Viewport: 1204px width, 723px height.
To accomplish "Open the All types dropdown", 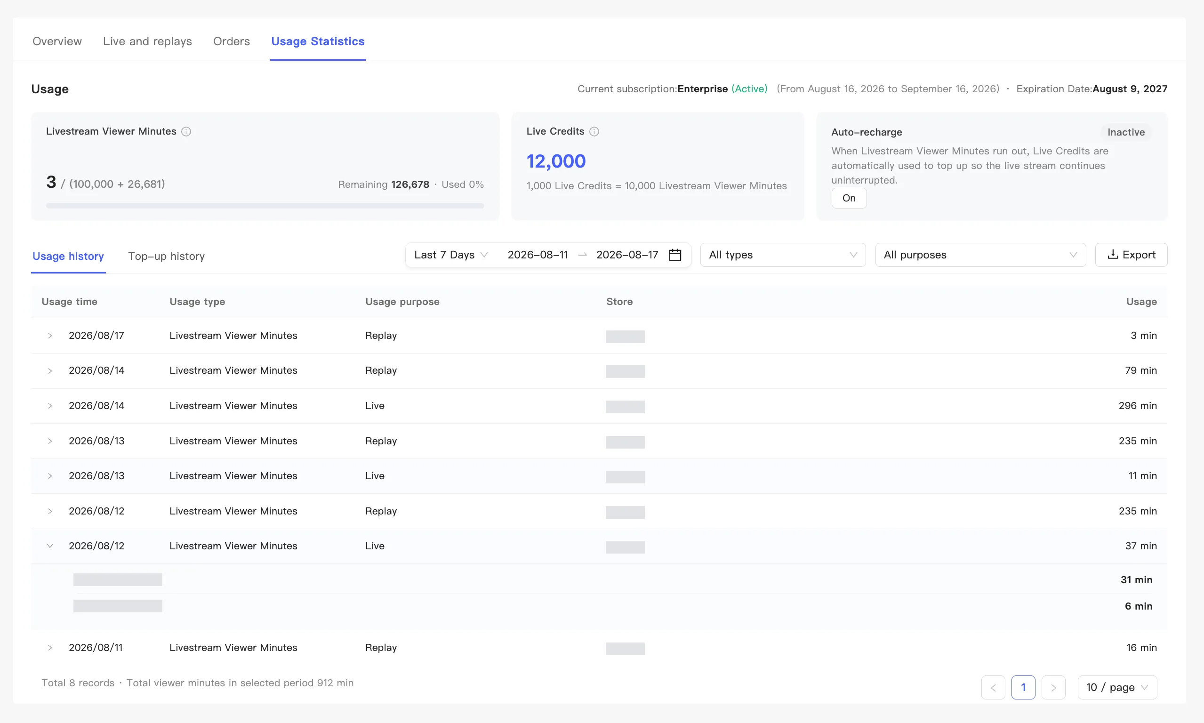I will (783, 255).
